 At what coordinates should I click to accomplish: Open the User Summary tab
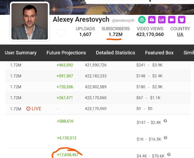coord(21,53)
